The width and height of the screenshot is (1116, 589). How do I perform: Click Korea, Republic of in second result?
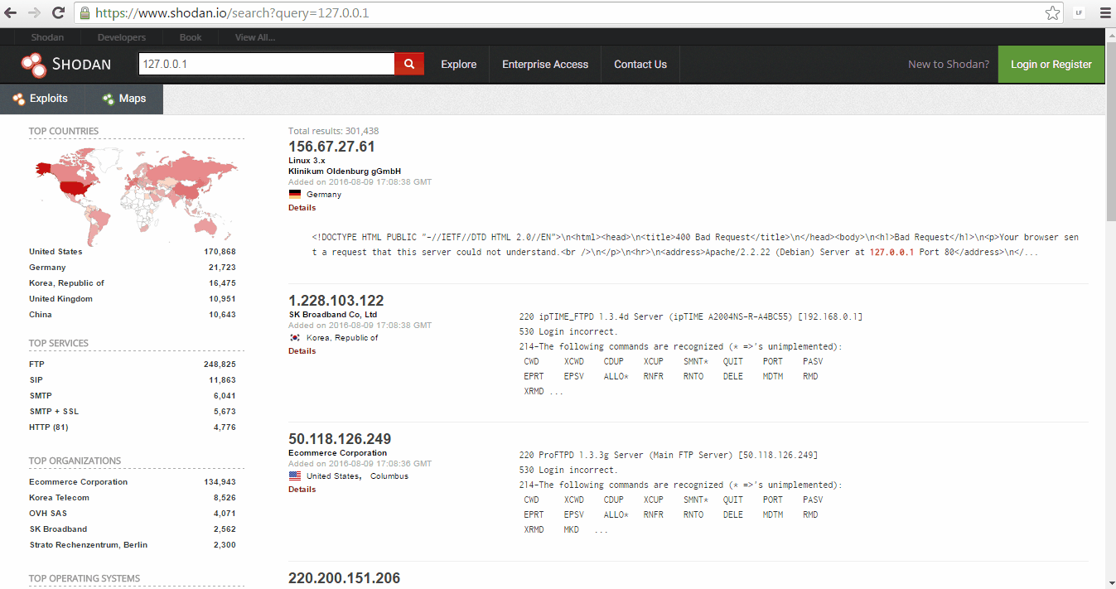(x=342, y=338)
